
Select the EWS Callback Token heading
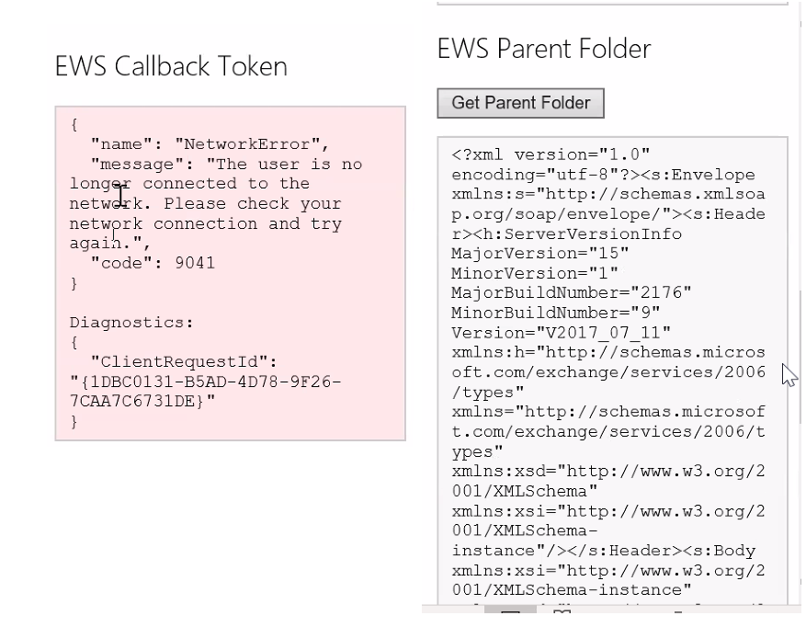170,65
